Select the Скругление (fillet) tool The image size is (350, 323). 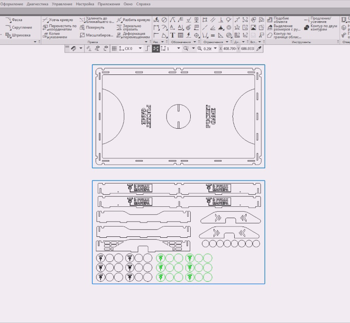[18, 27]
